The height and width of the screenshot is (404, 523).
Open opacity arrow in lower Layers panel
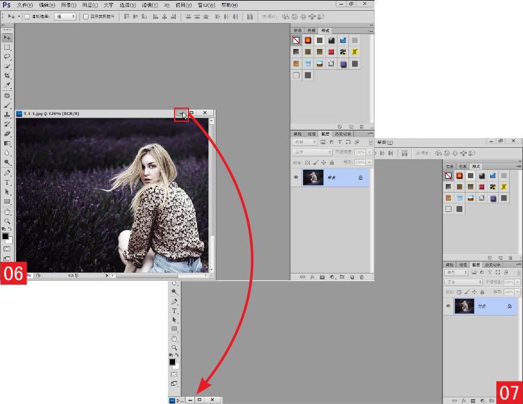click(x=518, y=282)
